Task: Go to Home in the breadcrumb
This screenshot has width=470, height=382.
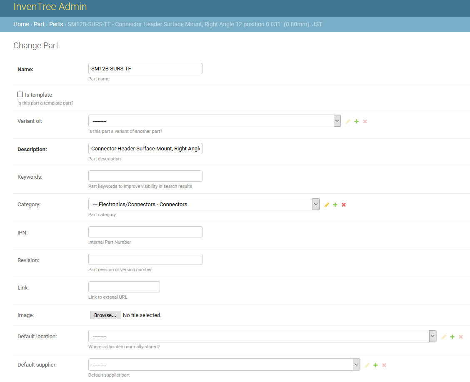Action: tap(21, 24)
